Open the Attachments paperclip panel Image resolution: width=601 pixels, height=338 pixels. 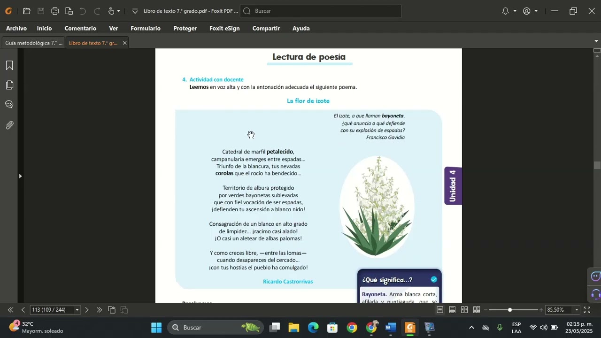click(x=9, y=125)
